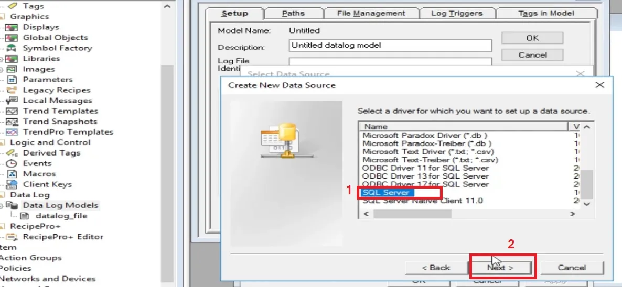622x287 pixels.
Task: Select SQL Server Native Client 11.0
Action: 423,201
